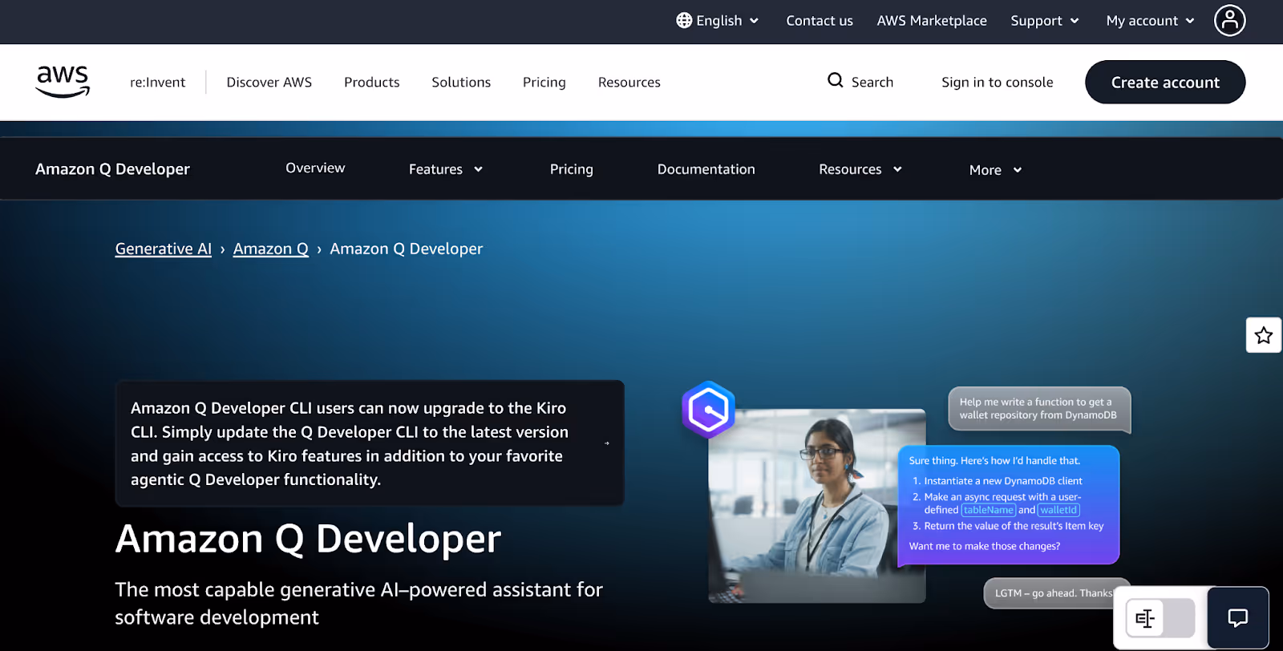The height and width of the screenshot is (651, 1283).
Task: Click the star feedback icon
Action: (x=1264, y=335)
